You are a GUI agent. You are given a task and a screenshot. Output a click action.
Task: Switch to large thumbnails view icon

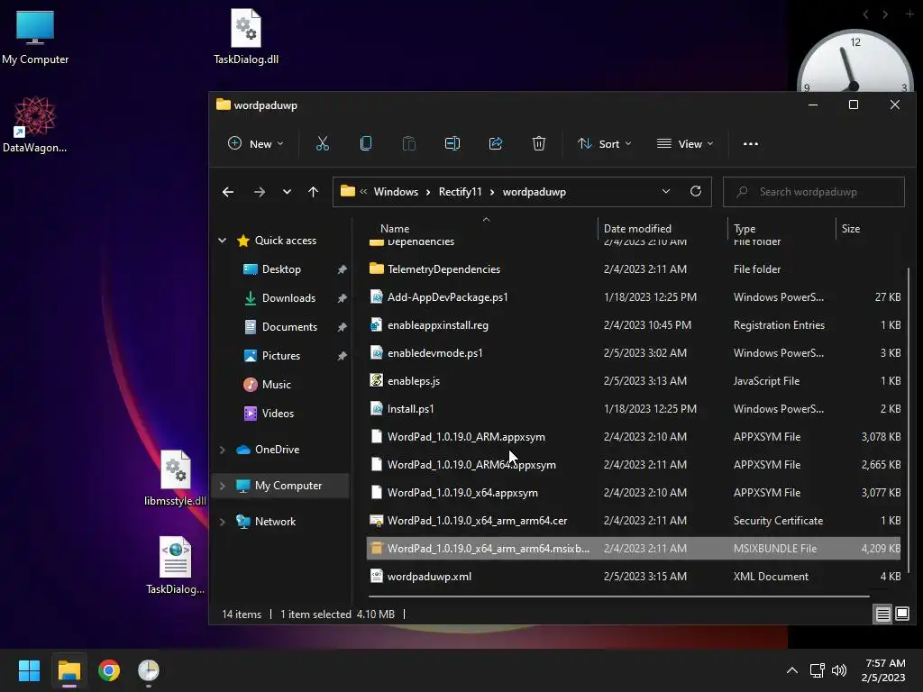pyautogui.click(x=901, y=615)
